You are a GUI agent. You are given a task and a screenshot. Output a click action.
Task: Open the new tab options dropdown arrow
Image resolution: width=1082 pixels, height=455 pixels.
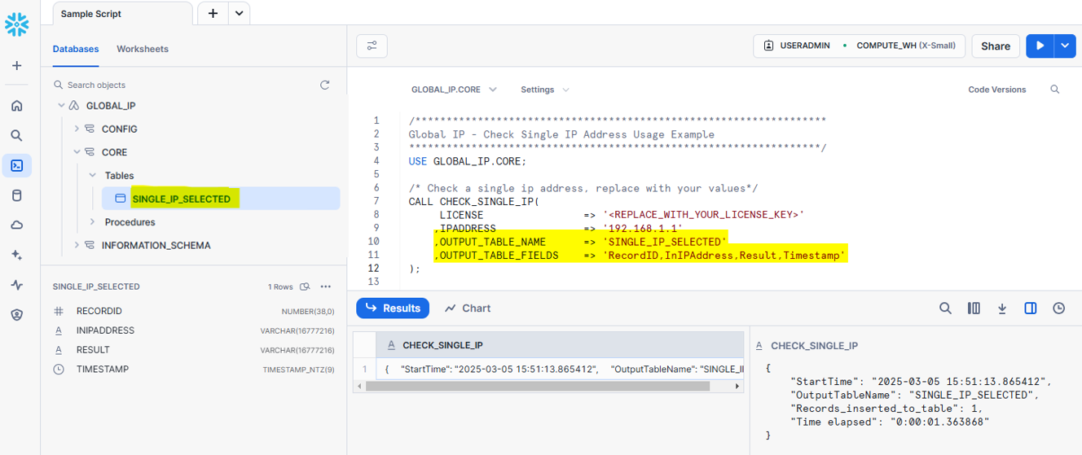tap(239, 13)
